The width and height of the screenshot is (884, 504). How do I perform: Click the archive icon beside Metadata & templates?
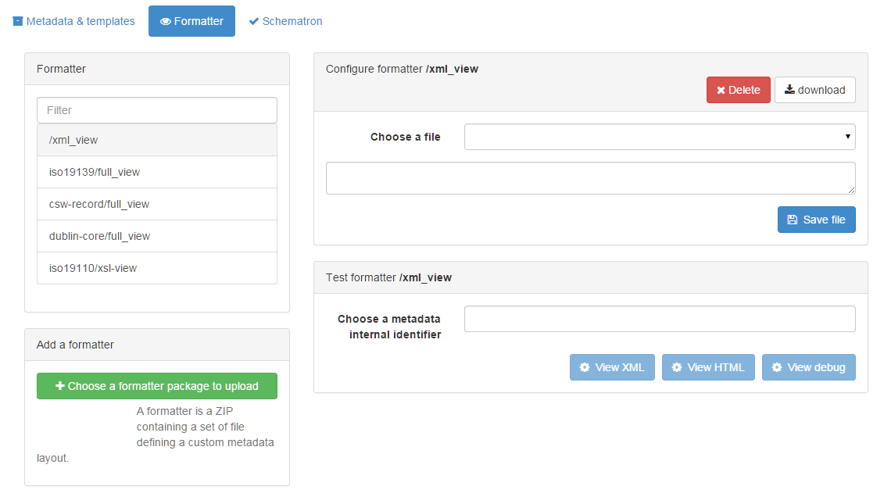click(18, 22)
